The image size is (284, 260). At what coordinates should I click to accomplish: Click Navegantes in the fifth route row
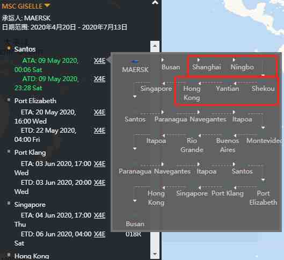coord(172,171)
